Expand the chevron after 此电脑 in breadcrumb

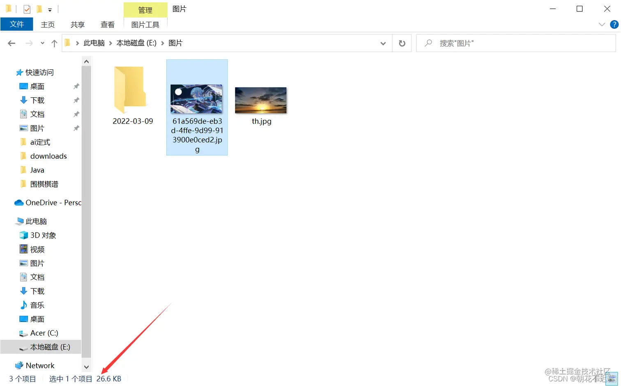(x=110, y=43)
